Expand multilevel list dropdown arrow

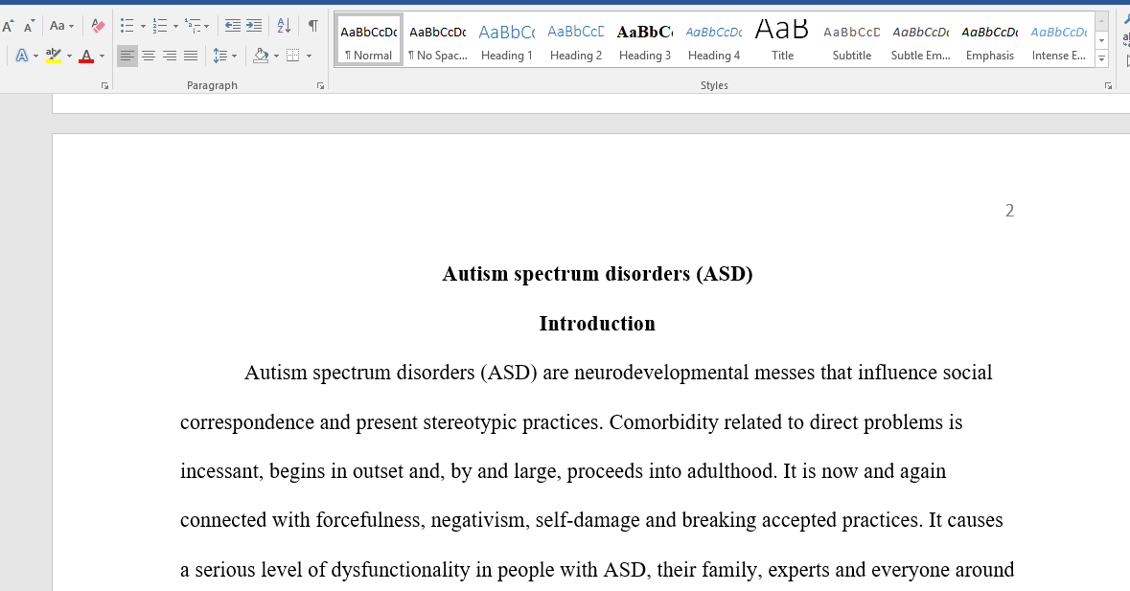tap(207, 27)
